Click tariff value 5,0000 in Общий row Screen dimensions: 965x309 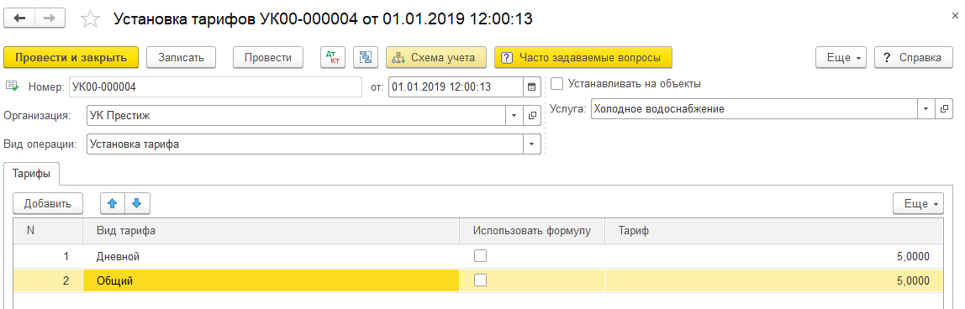tap(774, 280)
